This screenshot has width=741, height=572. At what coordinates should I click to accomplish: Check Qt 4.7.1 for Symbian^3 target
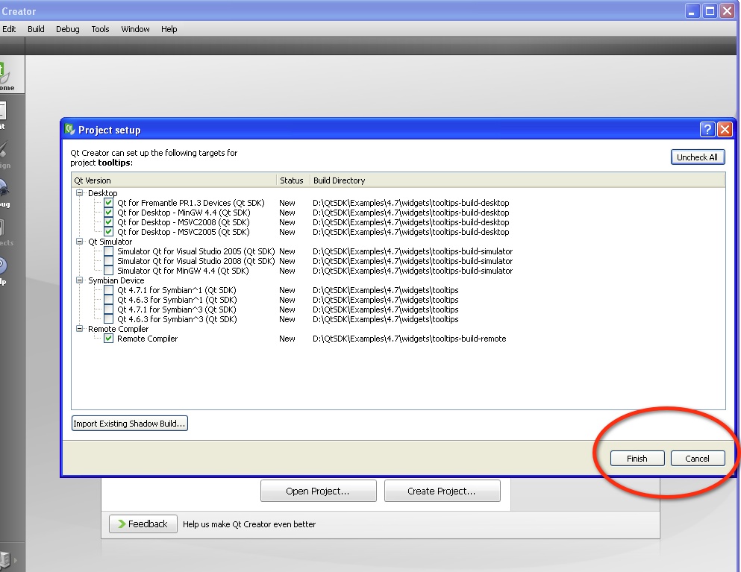(x=109, y=309)
